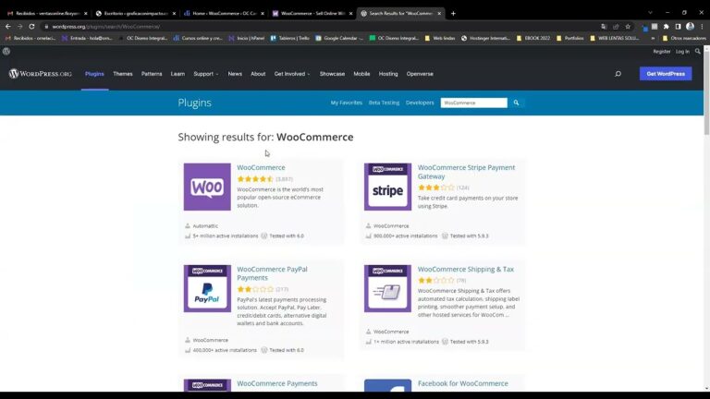
Task: Click the plugin search input field
Action: click(x=473, y=103)
